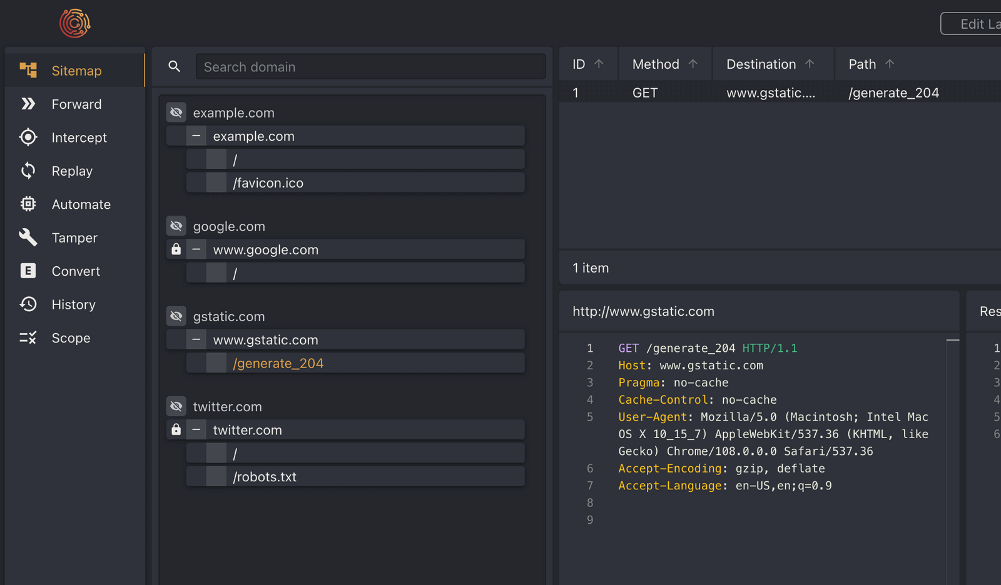Check the box beside /robots.txt

(x=216, y=476)
